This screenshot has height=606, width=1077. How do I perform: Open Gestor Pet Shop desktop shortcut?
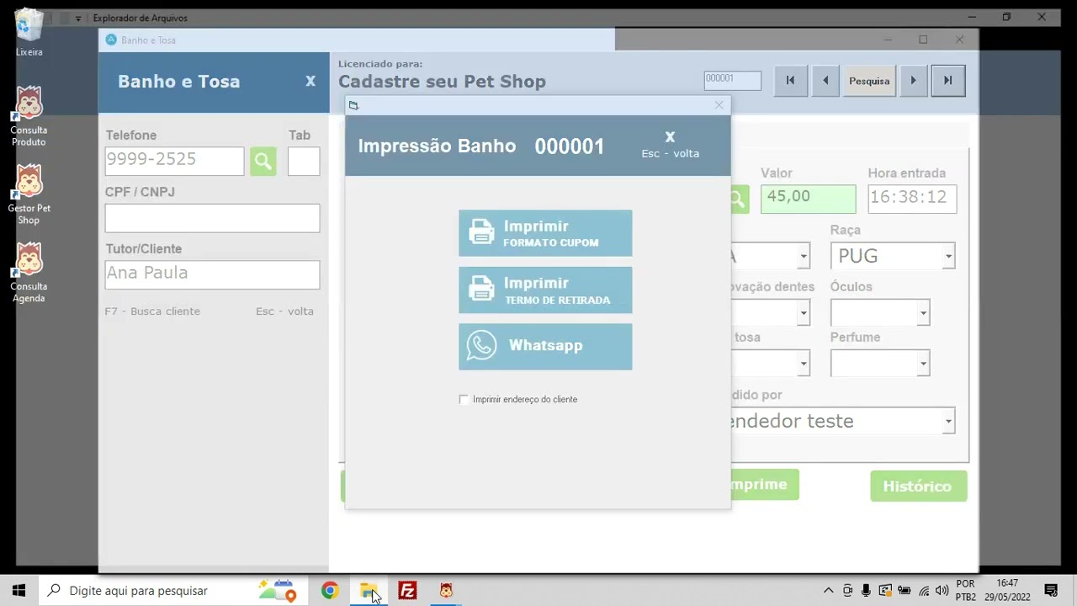click(x=29, y=194)
